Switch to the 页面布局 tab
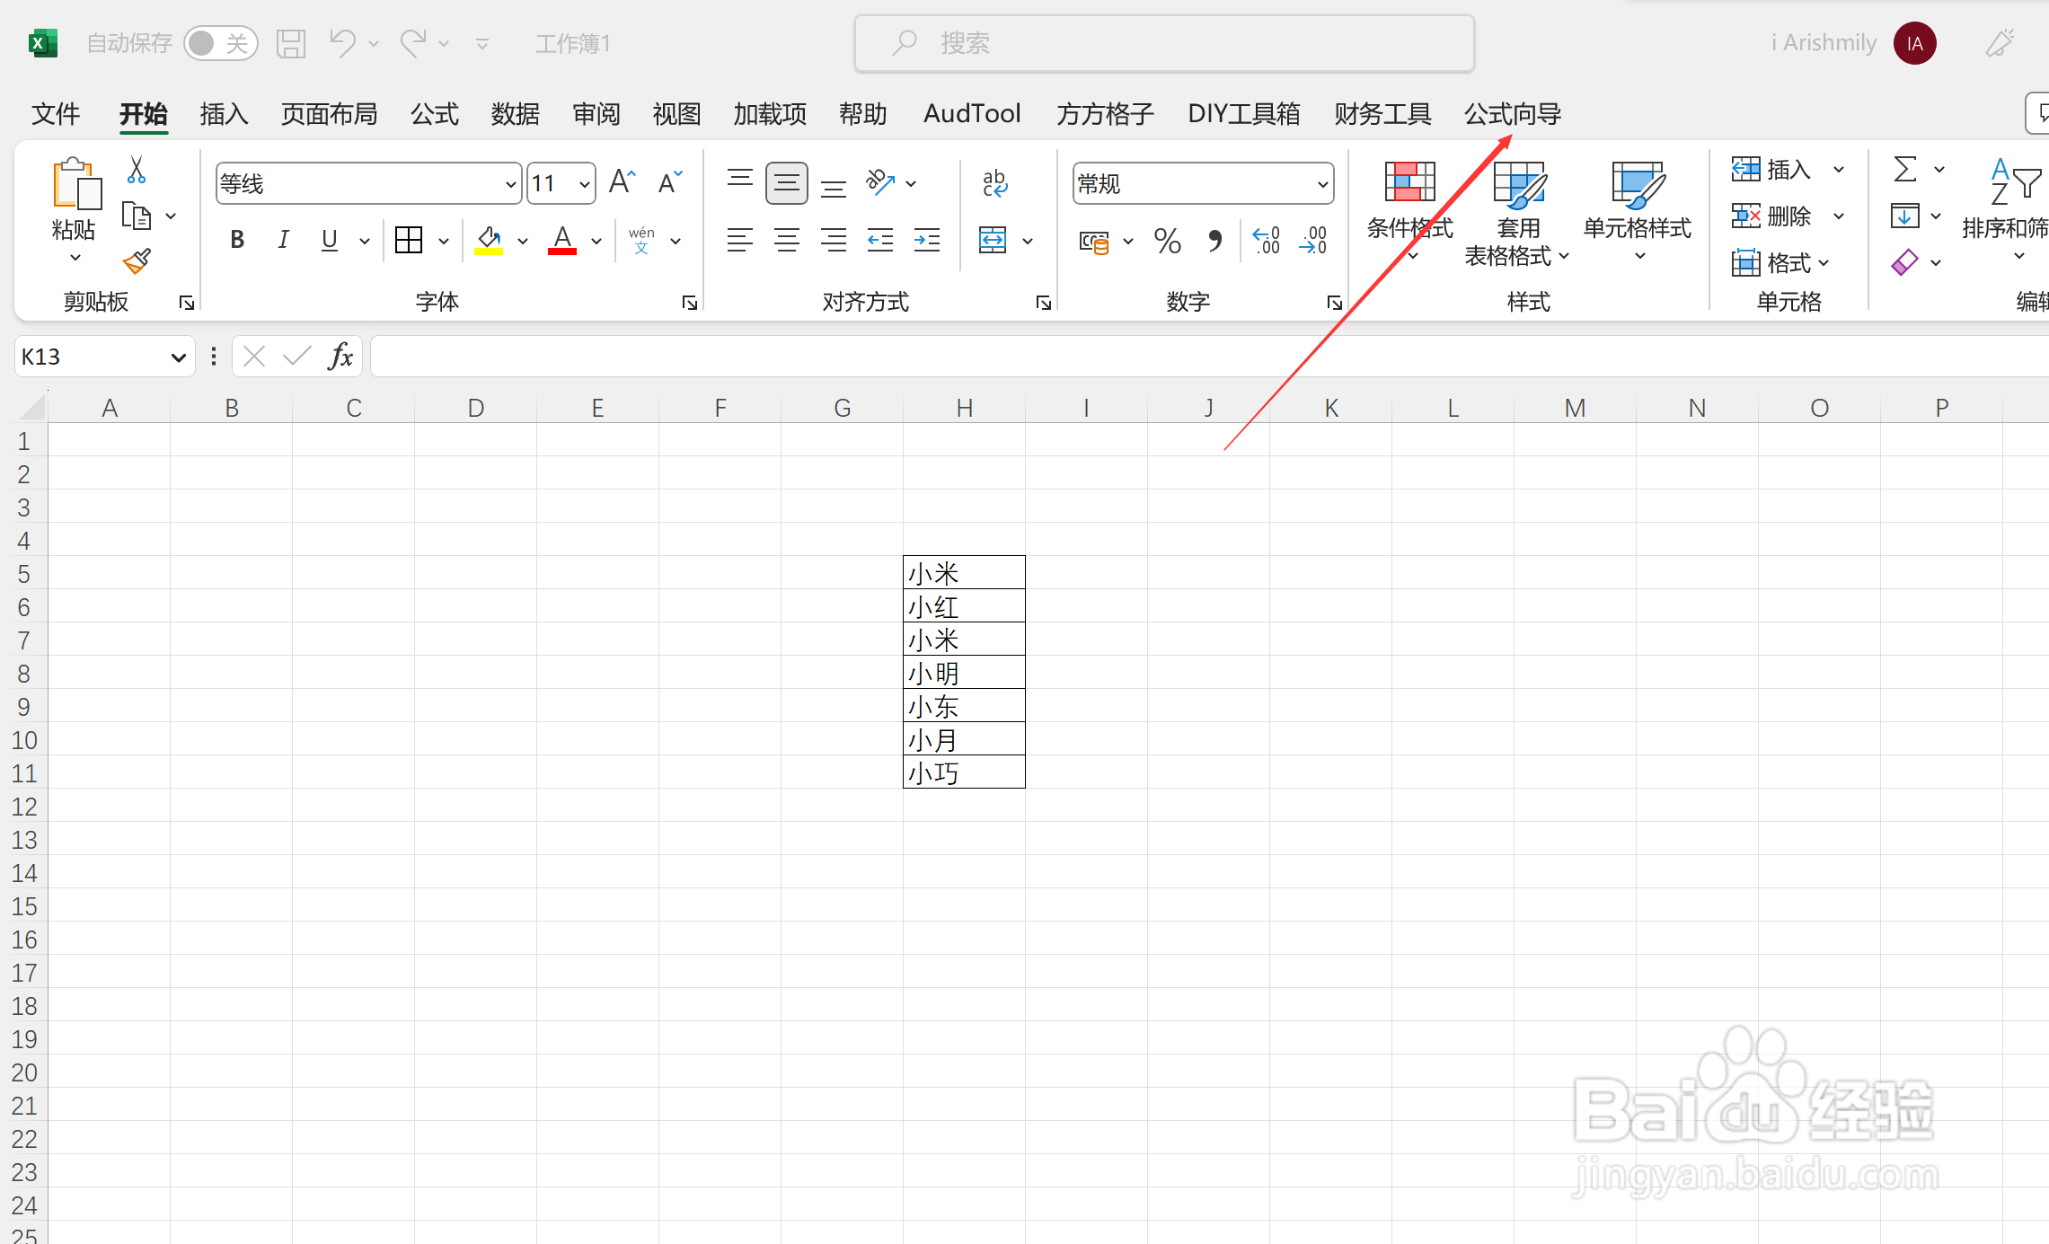Screen dimensions: 2049x1244 point(330,114)
